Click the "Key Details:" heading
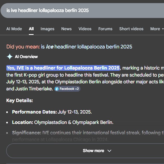This screenshot has width=164, height=164. 20,100
